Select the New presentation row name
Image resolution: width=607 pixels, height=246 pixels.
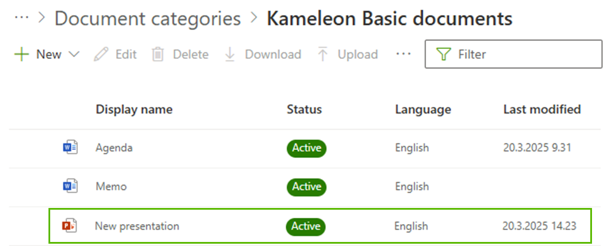[137, 226]
